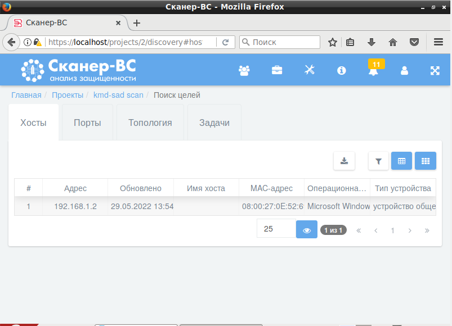Sort by the # column header
Viewport: 452px width, 326px height.
(29, 188)
